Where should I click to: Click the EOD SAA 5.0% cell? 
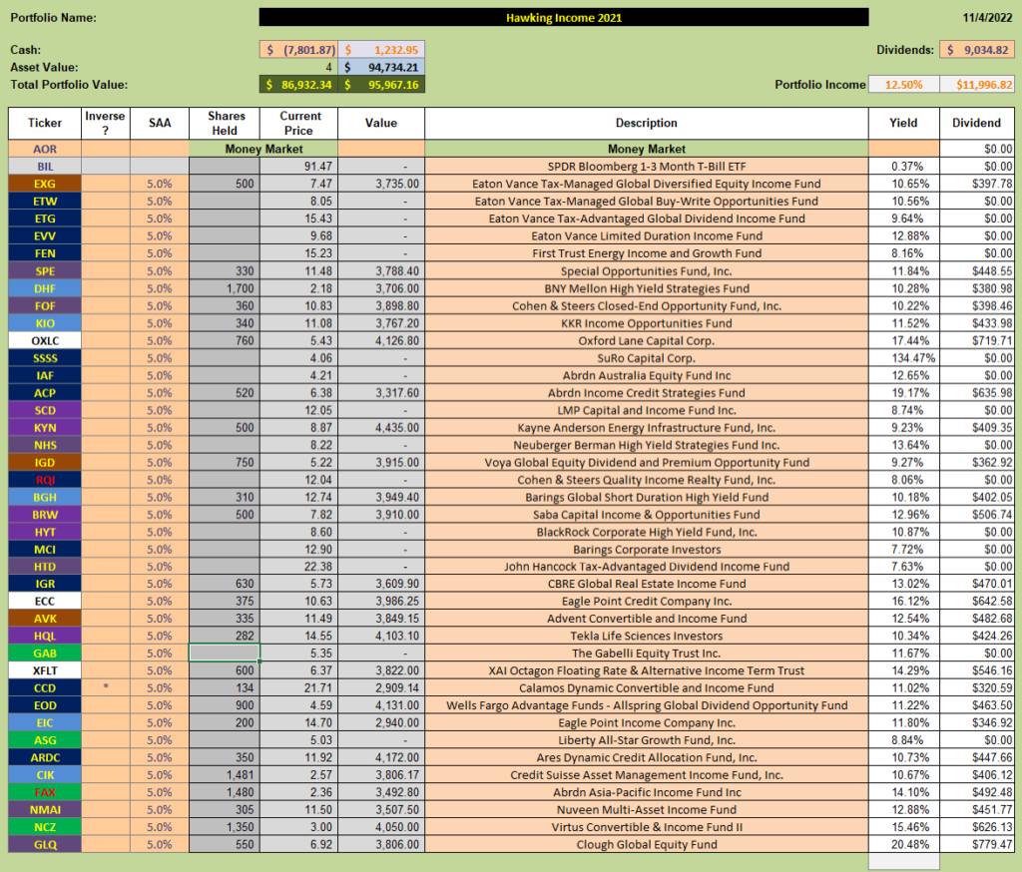[160, 705]
